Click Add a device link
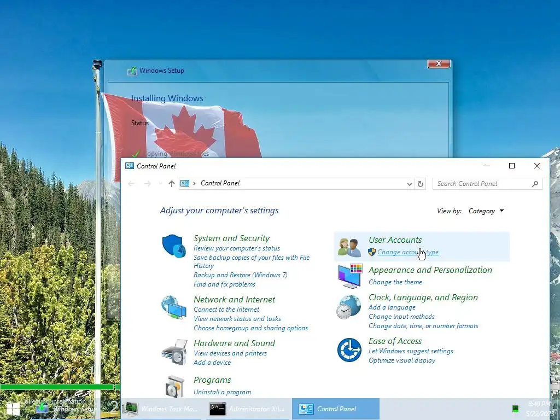This screenshot has height=420, width=560. pyautogui.click(x=212, y=363)
